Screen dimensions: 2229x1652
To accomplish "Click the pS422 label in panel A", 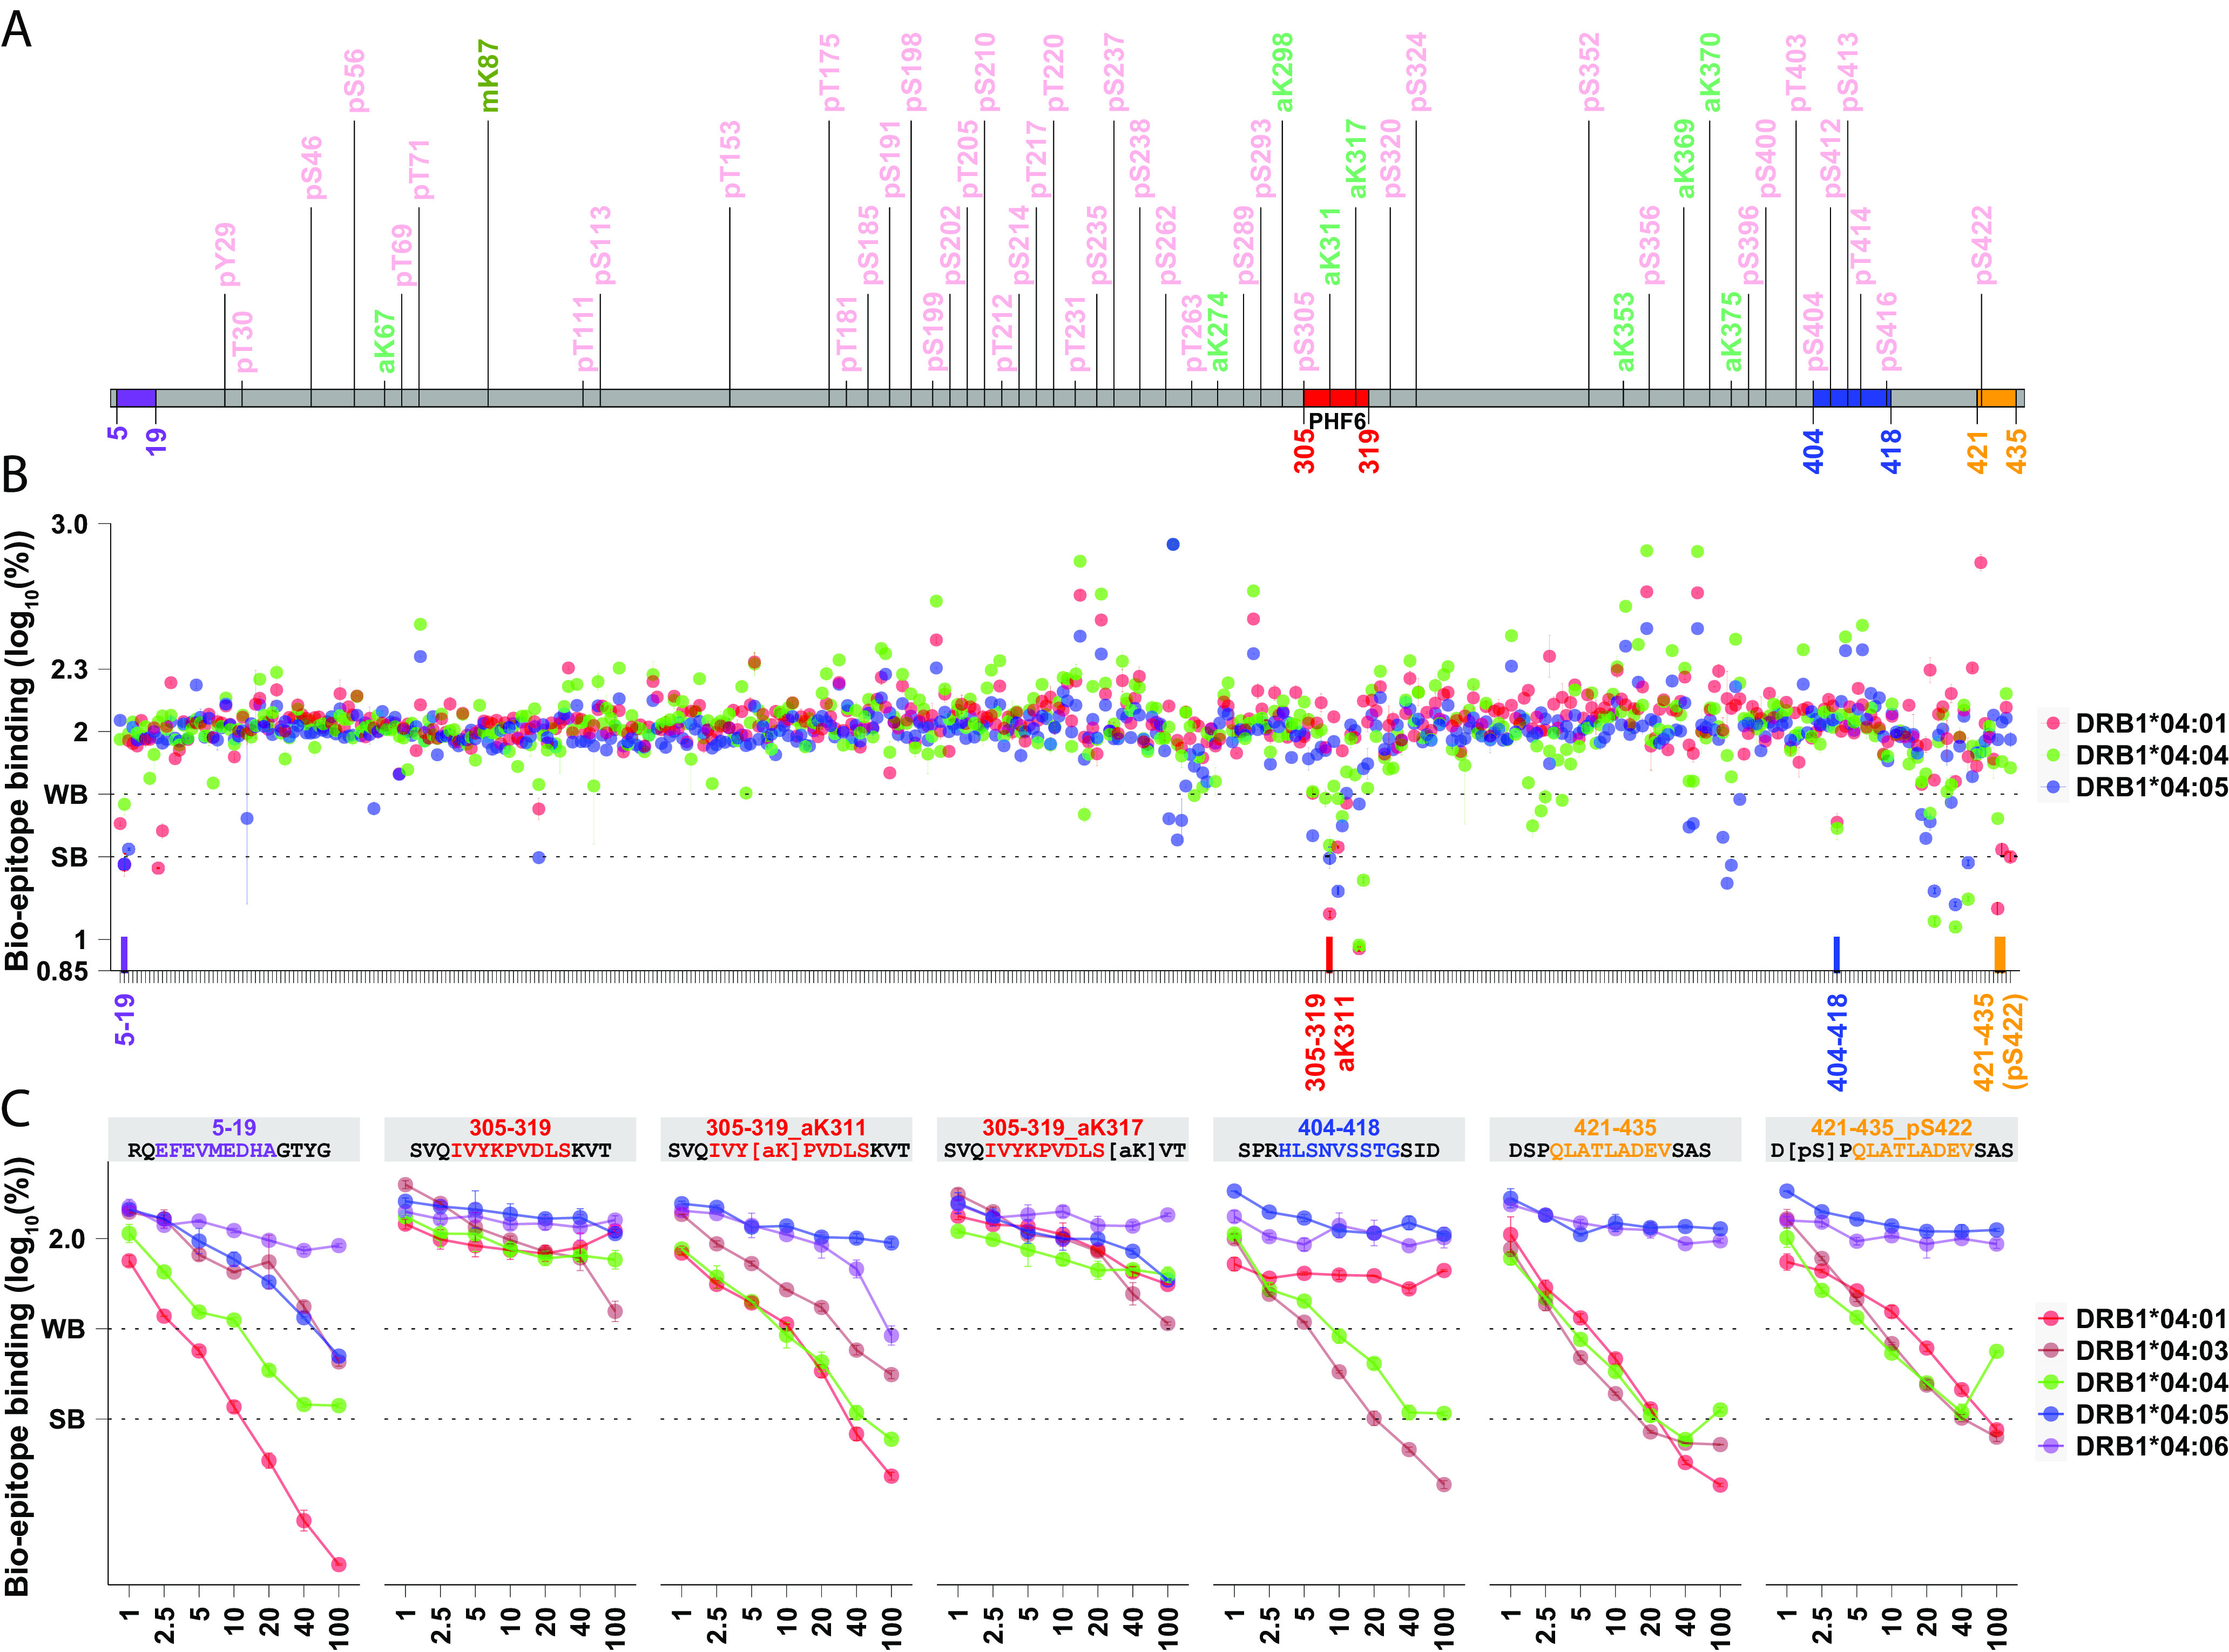I will (1982, 245).
